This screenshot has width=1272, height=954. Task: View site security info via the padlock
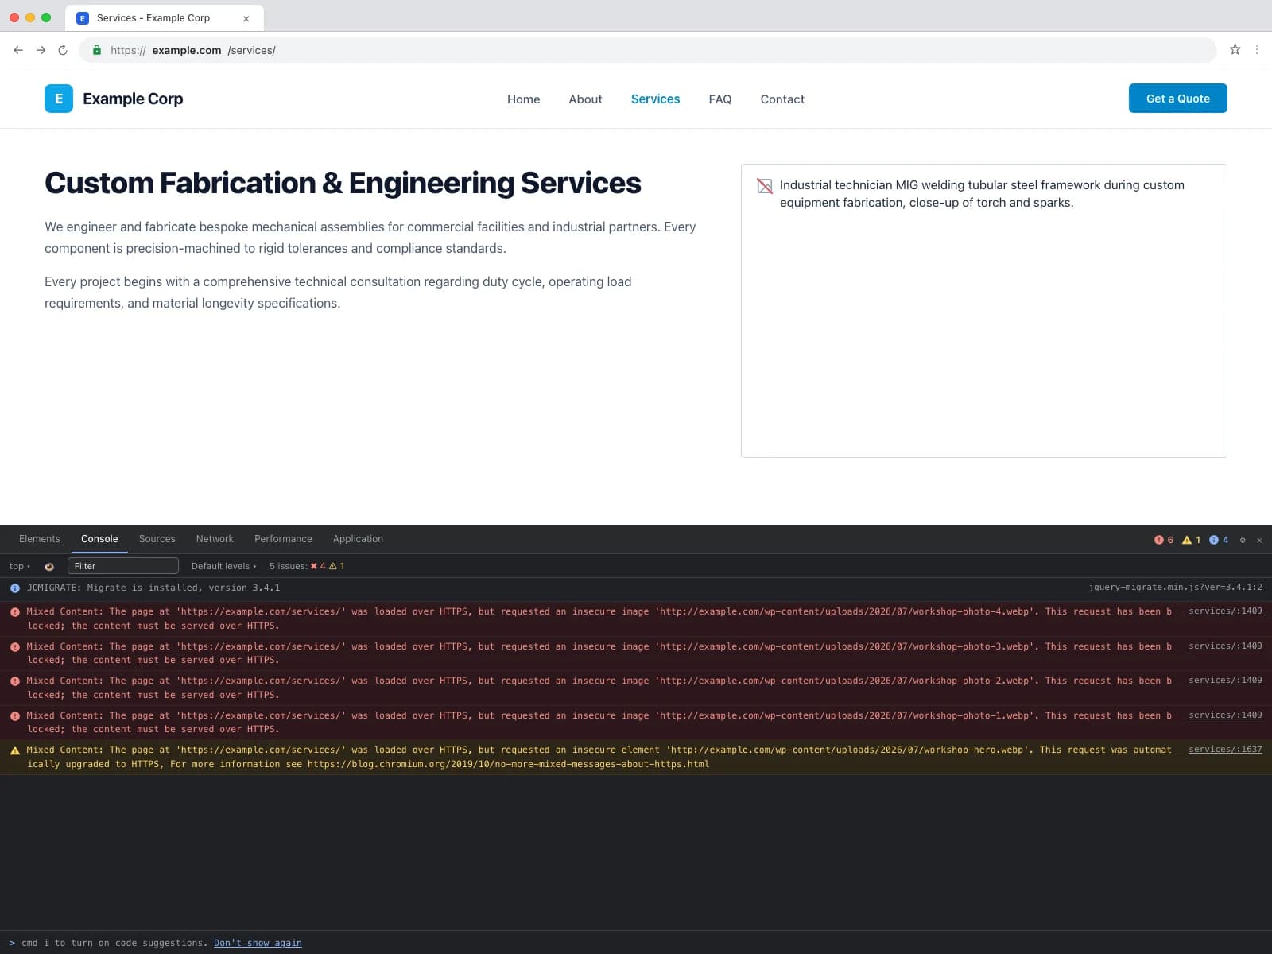pyautogui.click(x=97, y=50)
